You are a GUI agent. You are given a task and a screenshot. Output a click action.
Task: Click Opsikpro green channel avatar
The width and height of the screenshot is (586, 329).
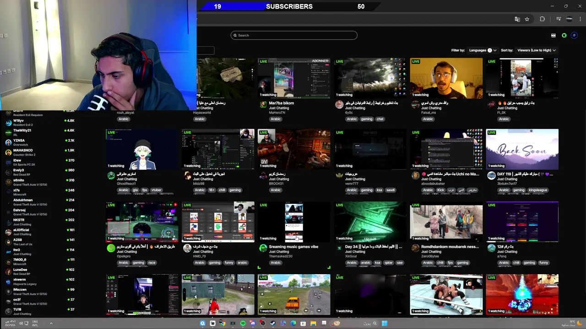click(111, 248)
